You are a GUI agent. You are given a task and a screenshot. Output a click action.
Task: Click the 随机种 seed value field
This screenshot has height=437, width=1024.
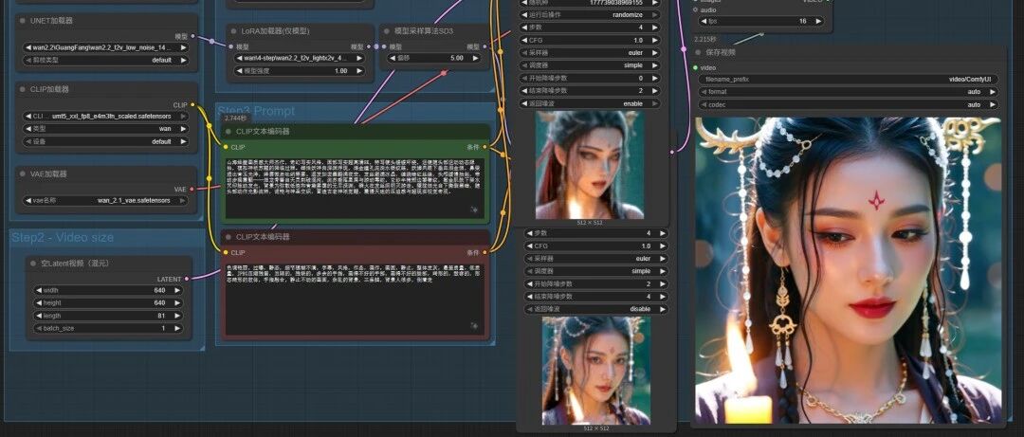tap(590, 3)
